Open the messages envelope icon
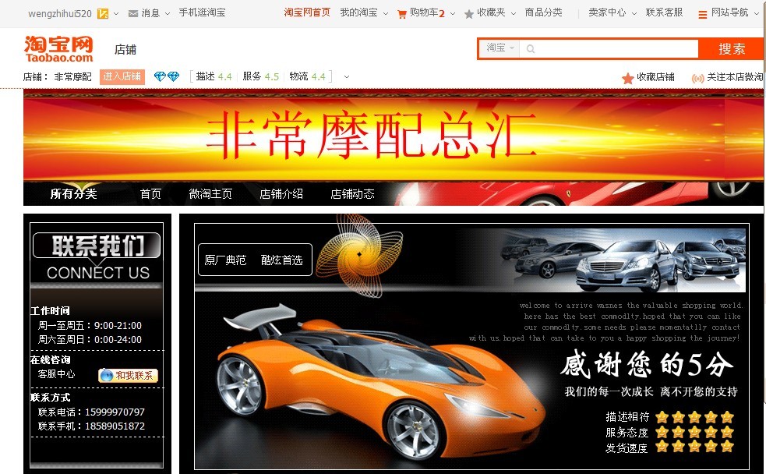The image size is (766, 474). pos(133,14)
